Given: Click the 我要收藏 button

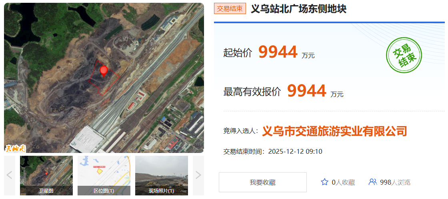Looking at the screenshot, I should click(262, 182).
